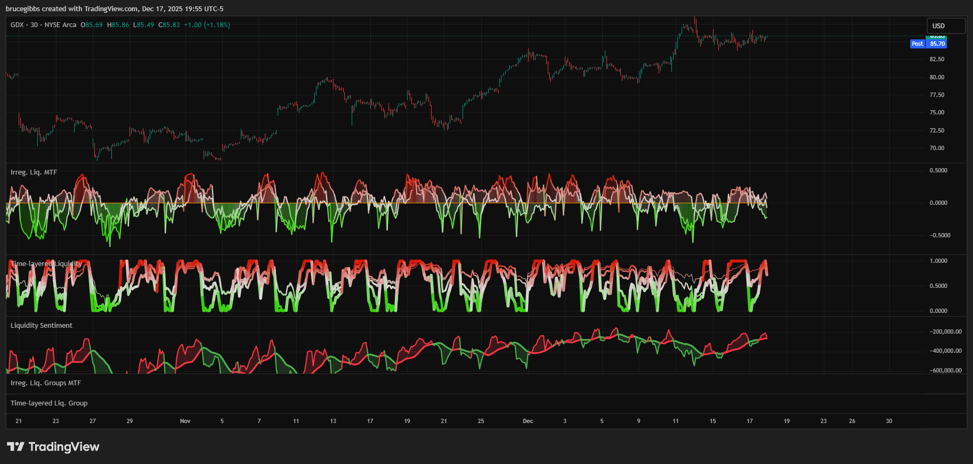973x464 pixels.
Task: Click the blue Post session badge
Action: click(917, 44)
